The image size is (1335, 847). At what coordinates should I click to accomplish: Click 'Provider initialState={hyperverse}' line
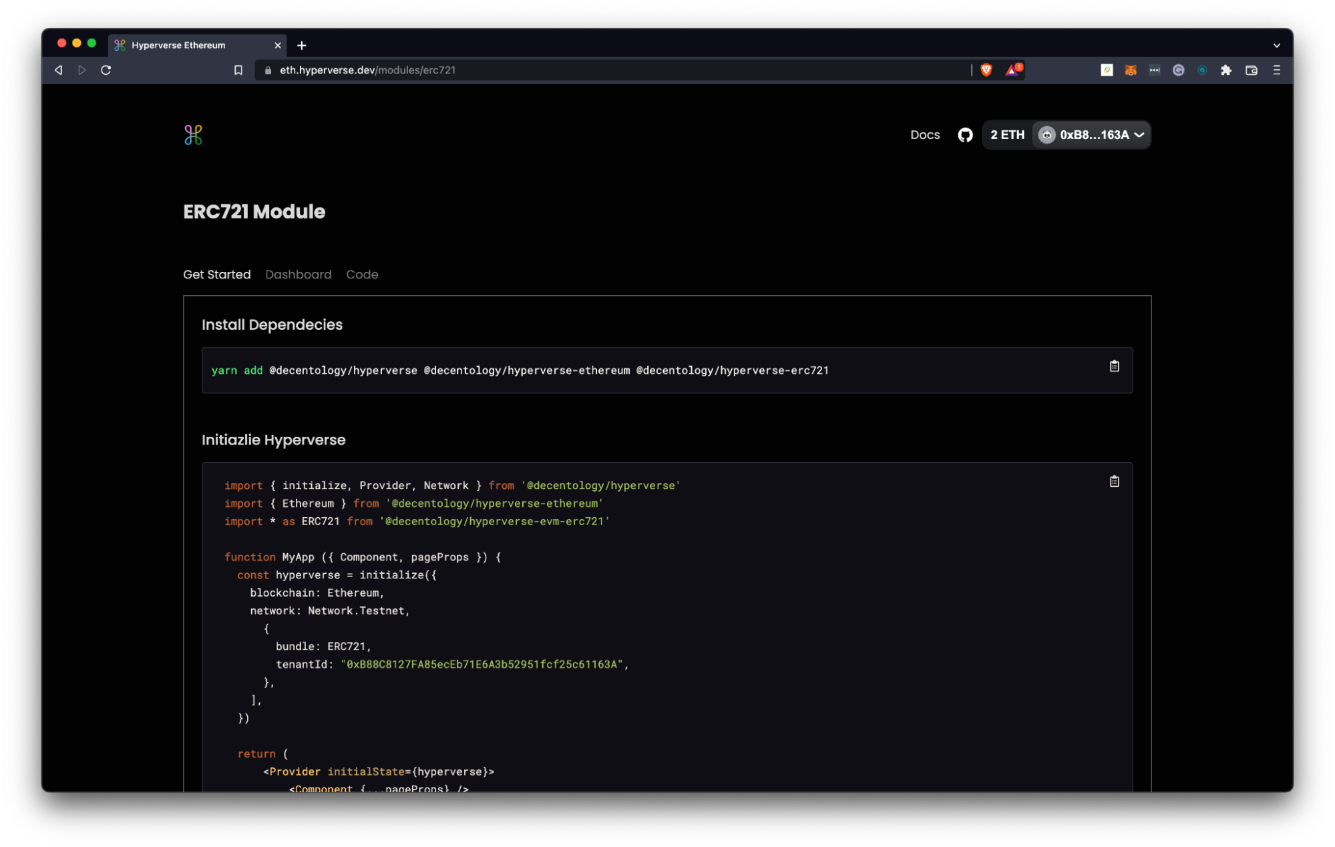point(379,772)
